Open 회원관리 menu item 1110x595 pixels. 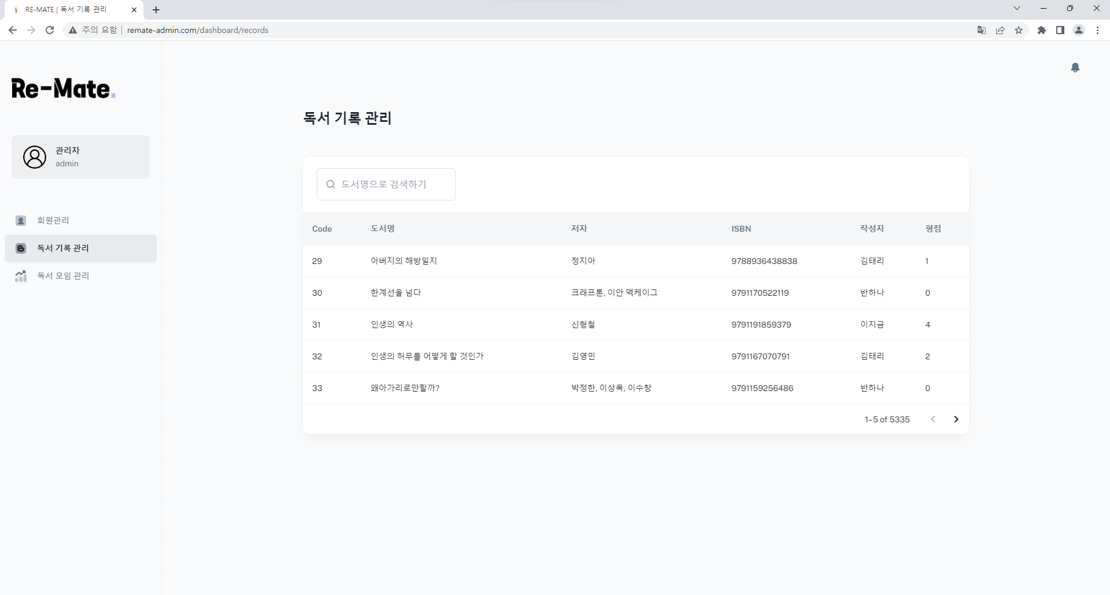[80, 221]
